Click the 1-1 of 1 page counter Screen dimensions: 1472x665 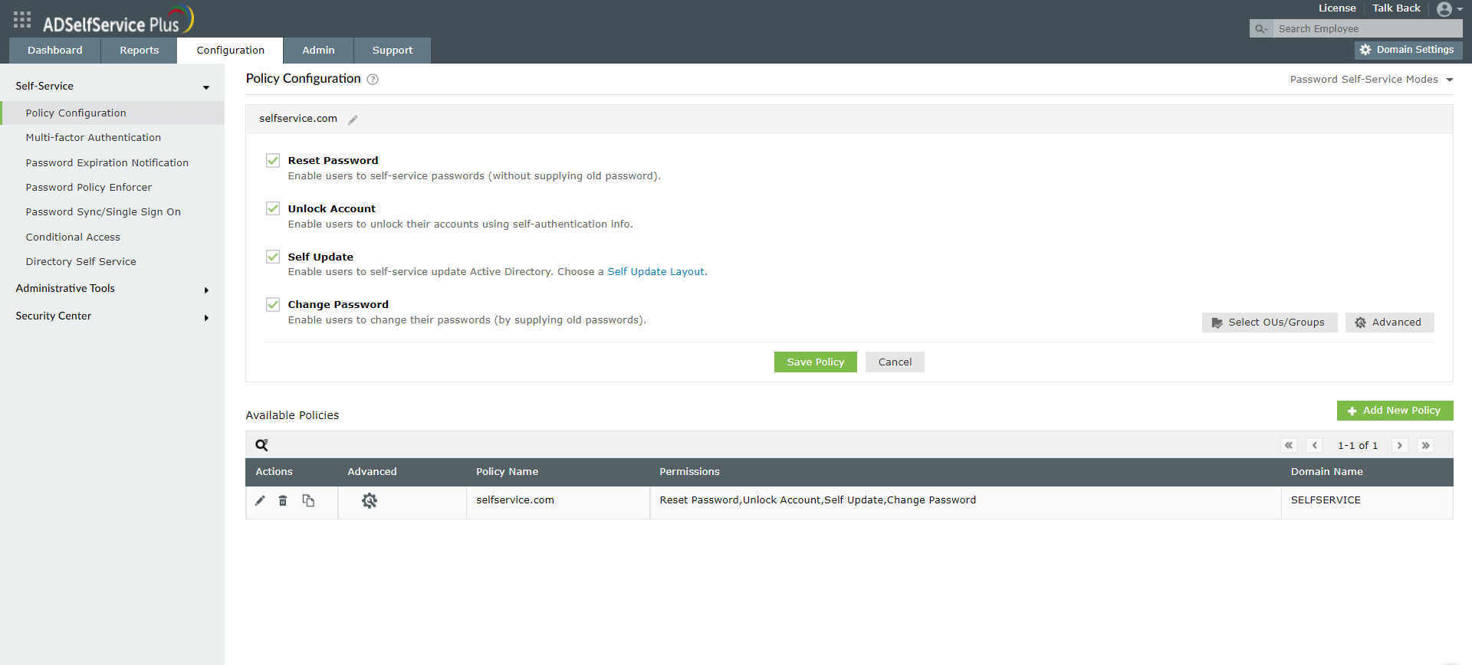pyautogui.click(x=1358, y=446)
